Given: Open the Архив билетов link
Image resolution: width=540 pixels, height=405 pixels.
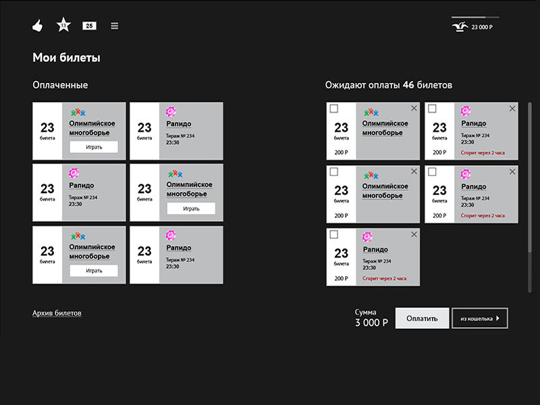Looking at the screenshot, I should (57, 313).
